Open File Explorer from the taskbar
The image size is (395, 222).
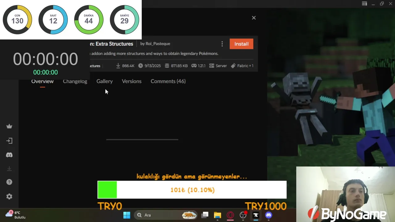coord(218,215)
